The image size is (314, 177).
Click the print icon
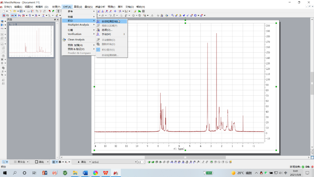tap(28, 11)
